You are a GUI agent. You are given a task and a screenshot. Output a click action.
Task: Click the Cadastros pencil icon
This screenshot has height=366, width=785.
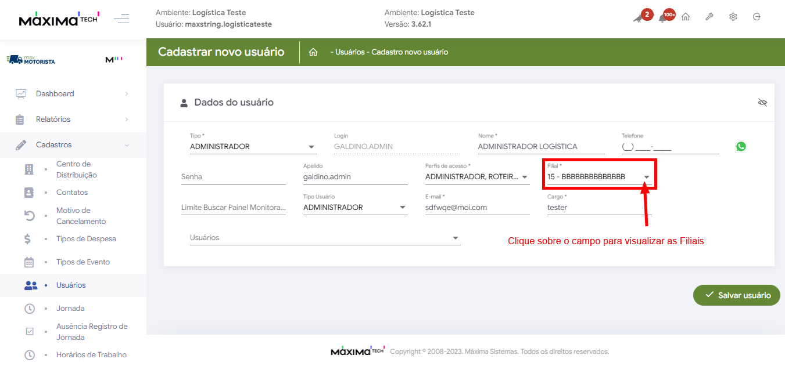pyautogui.click(x=21, y=145)
